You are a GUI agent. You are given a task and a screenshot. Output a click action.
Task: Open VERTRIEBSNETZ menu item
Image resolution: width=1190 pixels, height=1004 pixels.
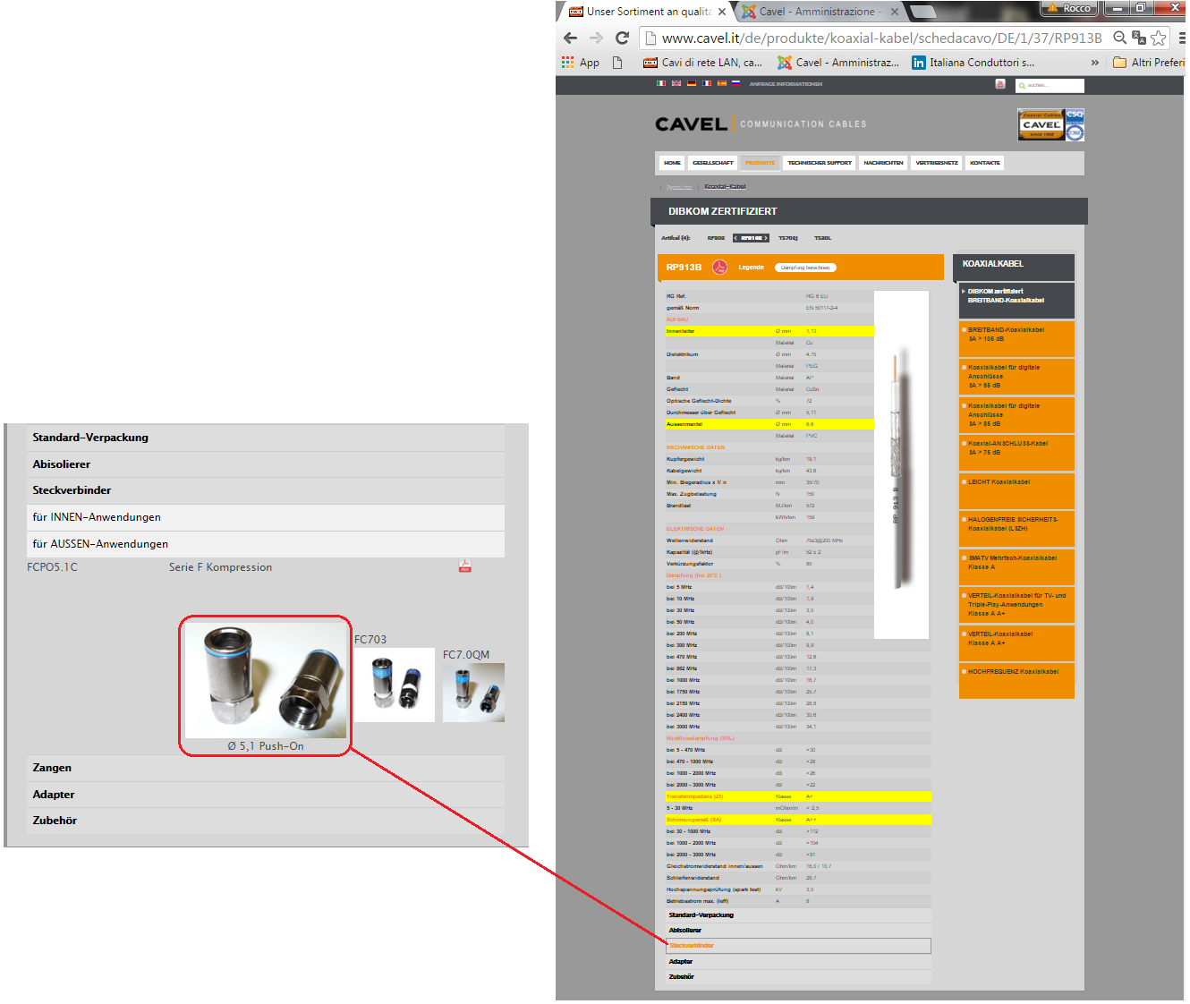pyautogui.click(x=937, y=163)
